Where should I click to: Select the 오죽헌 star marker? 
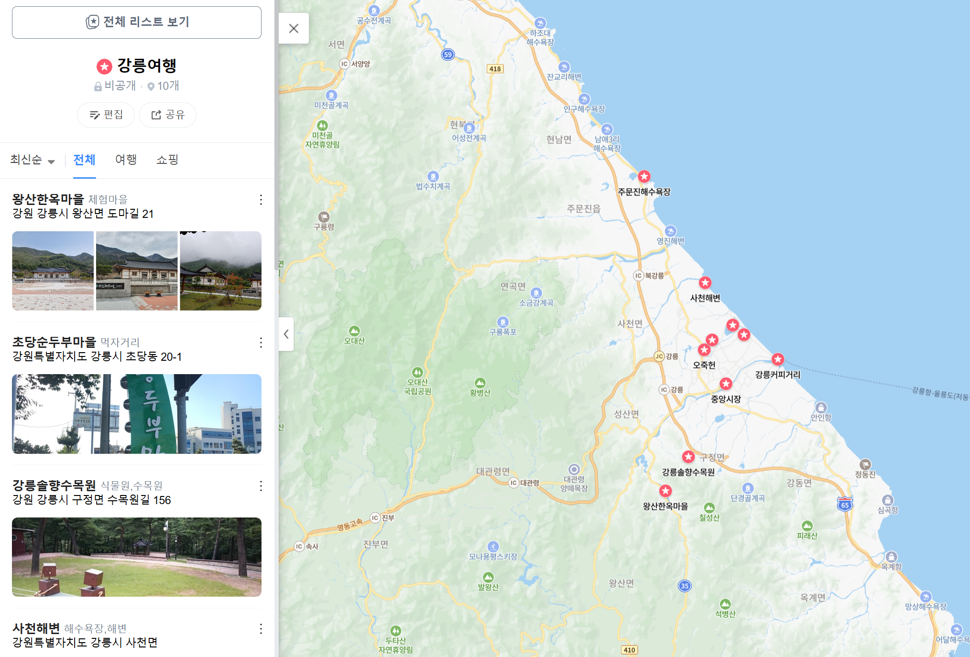coord(704,350)
